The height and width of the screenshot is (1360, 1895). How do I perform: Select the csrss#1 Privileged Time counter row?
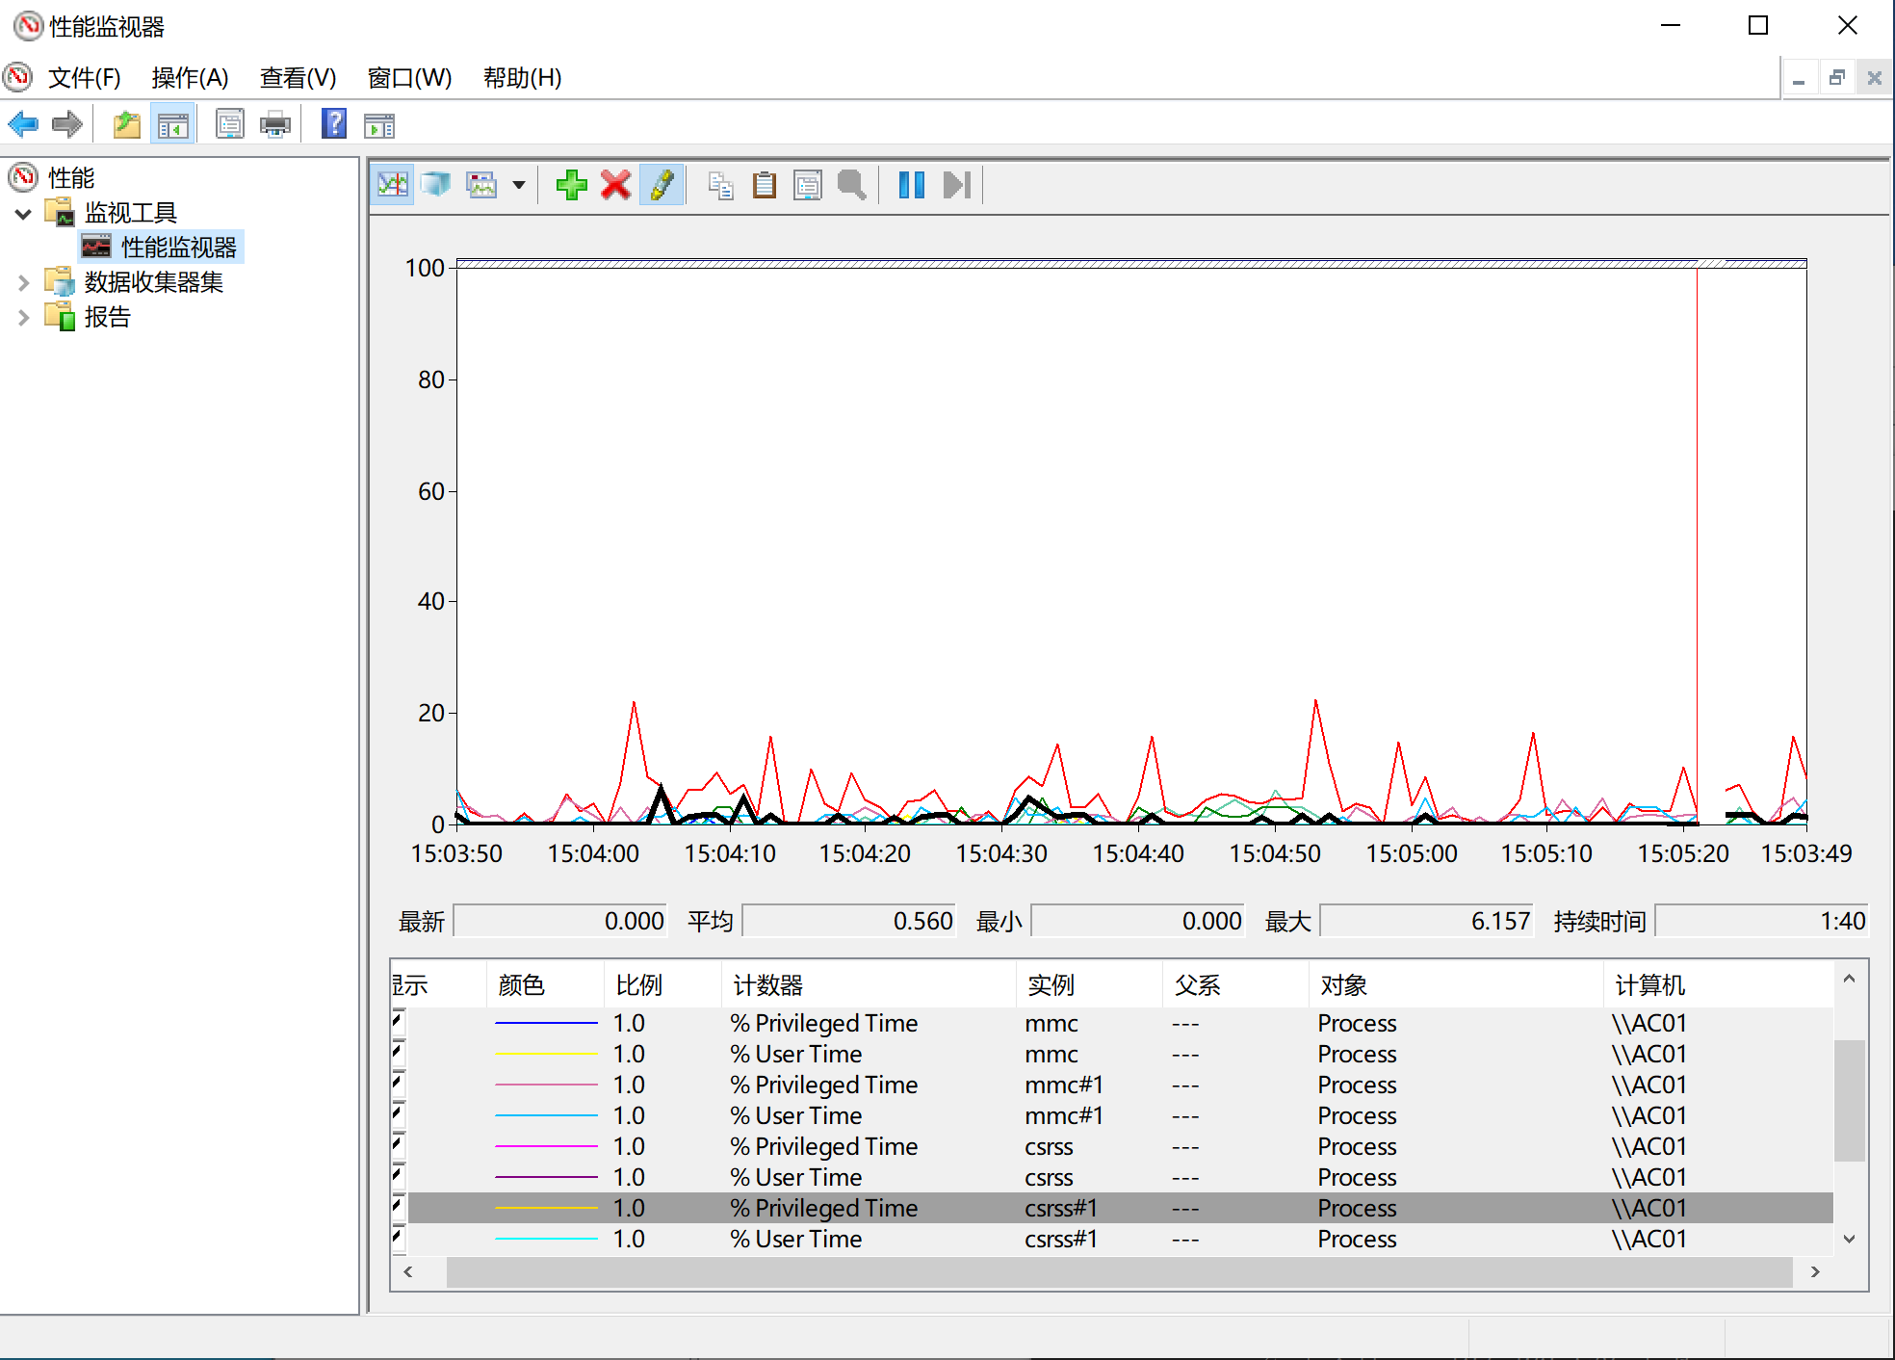(823, 1208)
